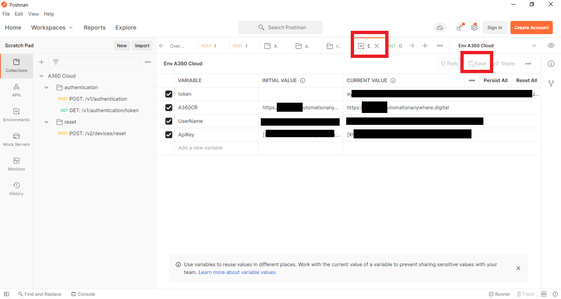Open the Monitors sidebar panel

16,164
